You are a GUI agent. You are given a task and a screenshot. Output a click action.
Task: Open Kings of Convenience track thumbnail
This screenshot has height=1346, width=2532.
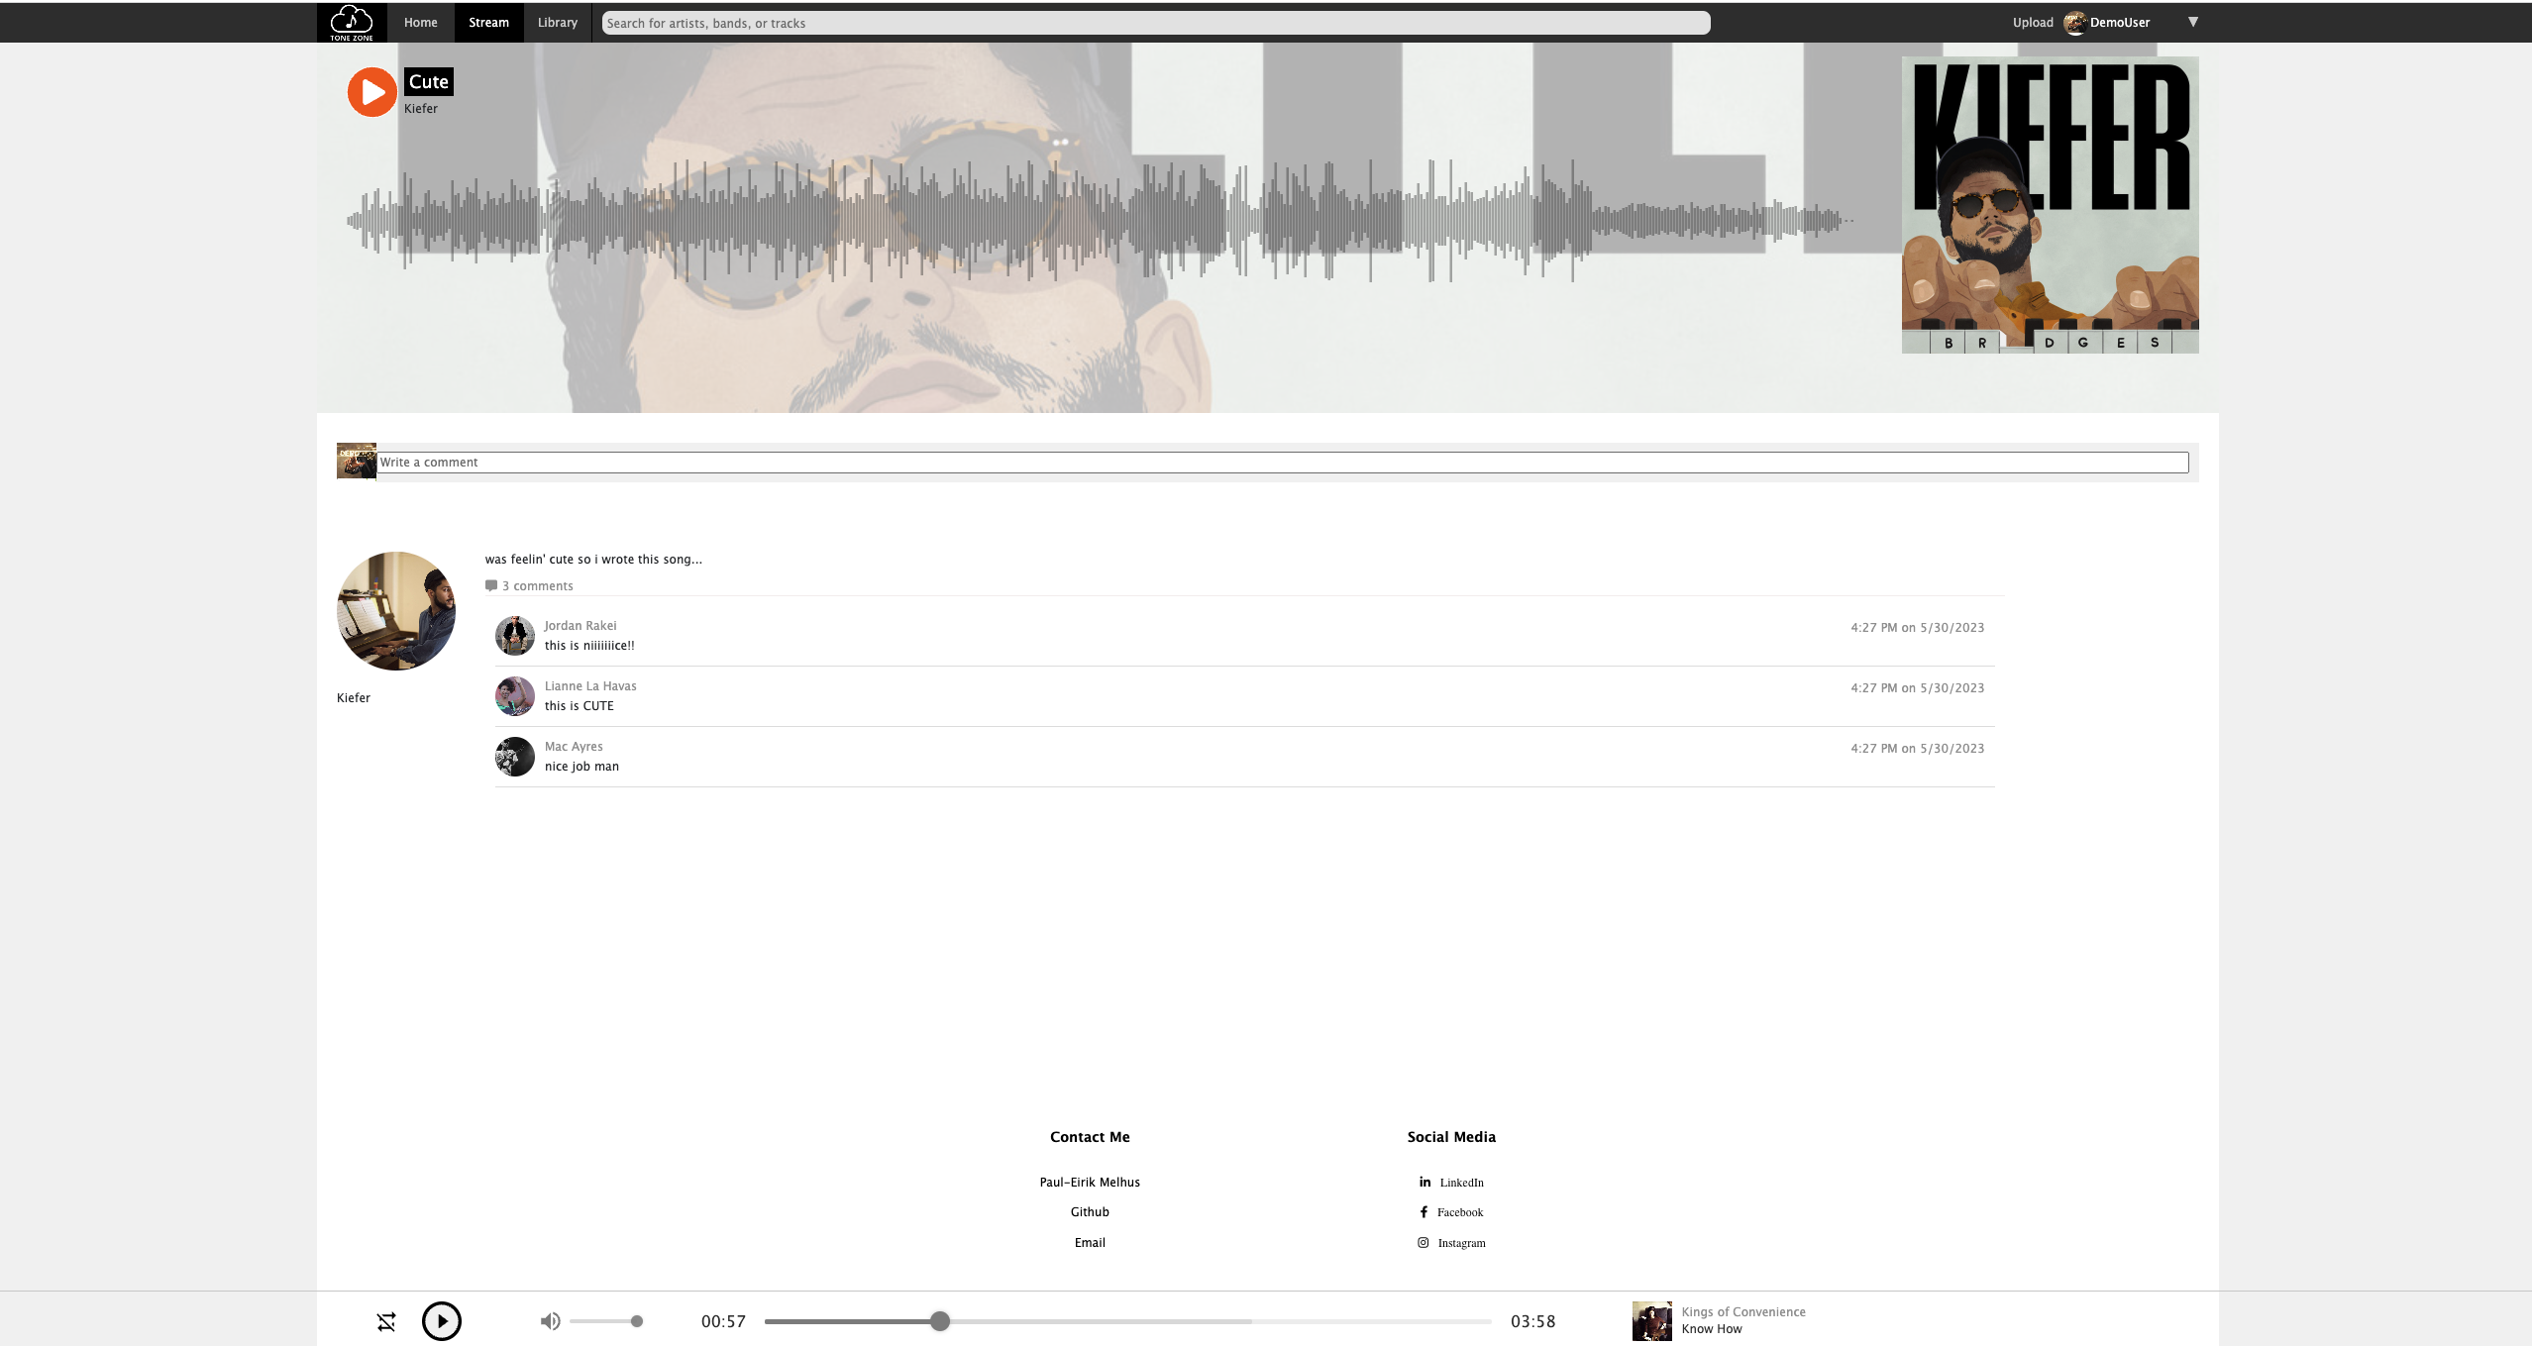1651,1321
